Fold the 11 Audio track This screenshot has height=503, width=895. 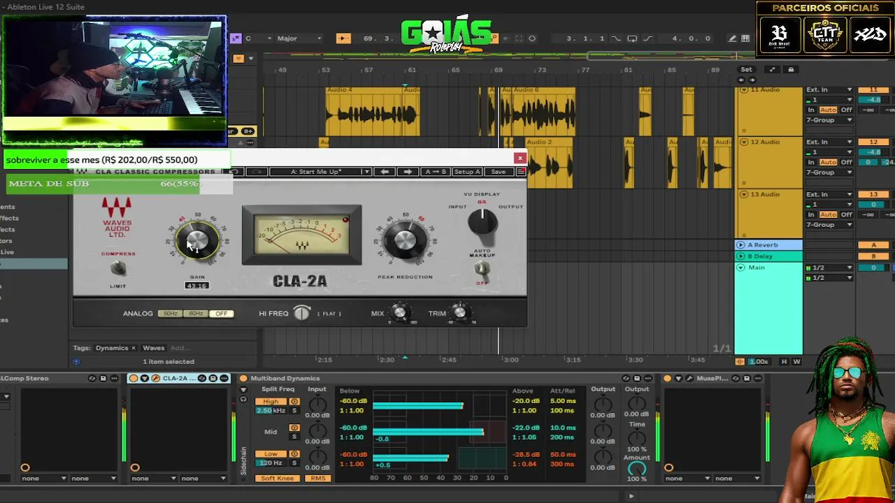[x=744, y=90]
